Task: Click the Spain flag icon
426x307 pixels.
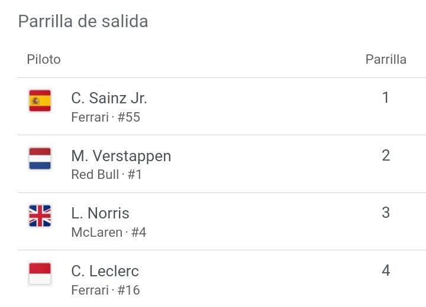Action: coord(40,100)
